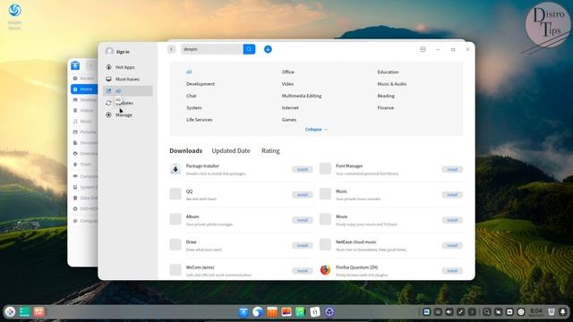Click the clock showing 8:04
The height and width of the screenshot is (322, 573).
(536, 311)
